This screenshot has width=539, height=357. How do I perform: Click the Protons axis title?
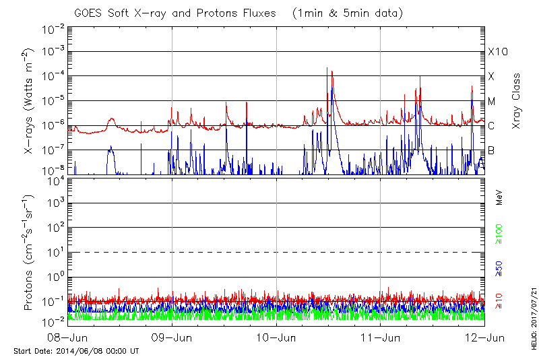point(30,253)
